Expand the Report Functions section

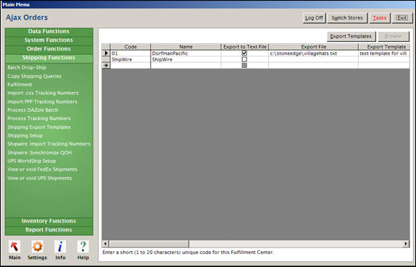click(49, 230)
